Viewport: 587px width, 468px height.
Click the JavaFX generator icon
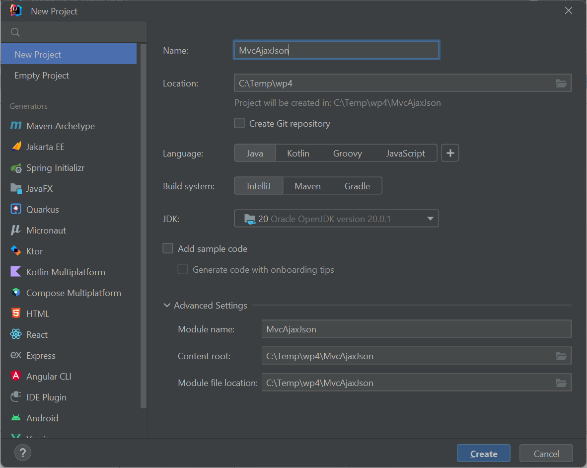16,188
